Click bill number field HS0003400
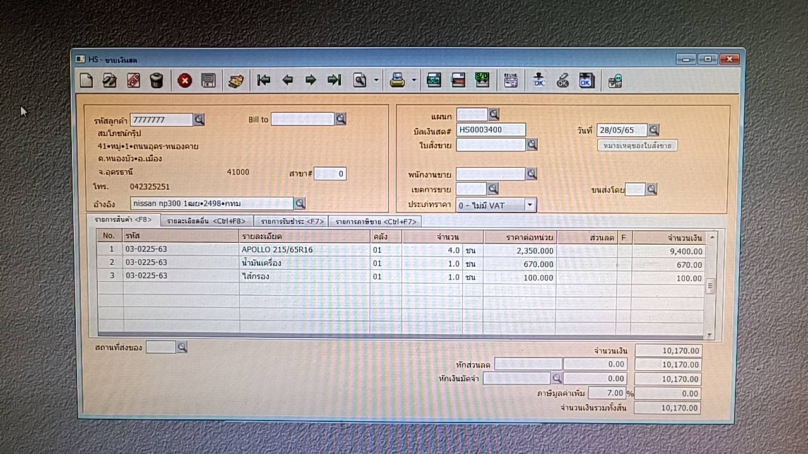The width and height of the screenshot is (808, 454). click(x=491, y=130)
